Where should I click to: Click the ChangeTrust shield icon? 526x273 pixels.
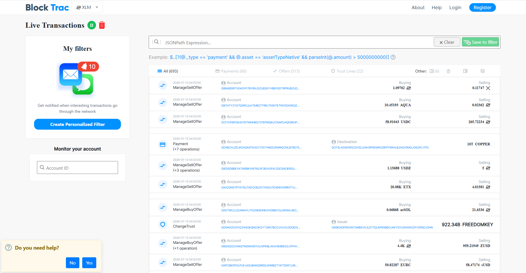163,224
